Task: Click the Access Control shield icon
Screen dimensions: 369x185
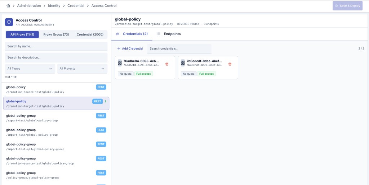Action: [9, 22]
